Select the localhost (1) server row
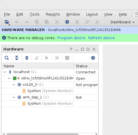This screenshot has width=138, height=135. pyautogui.click(x=50, y=72)
